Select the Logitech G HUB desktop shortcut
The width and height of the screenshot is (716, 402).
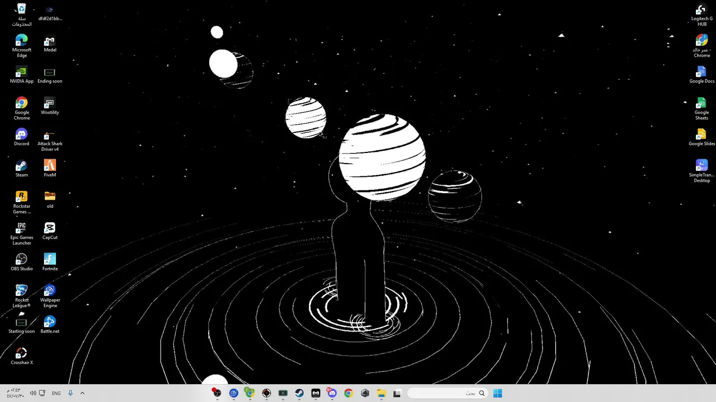click(701, 15)
